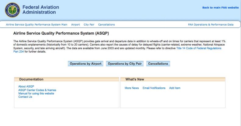Click the Airline Service Quality Performance System (ASQP) heading
Viewport: 241px width, 126px height.
(61, 33)
